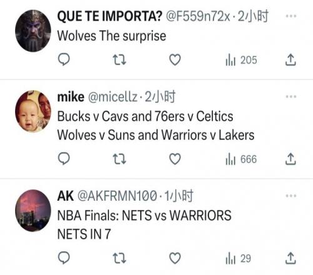Open more options for AK's tweet
The width and height of the screenshot is (313, 275).
[291, 196]
